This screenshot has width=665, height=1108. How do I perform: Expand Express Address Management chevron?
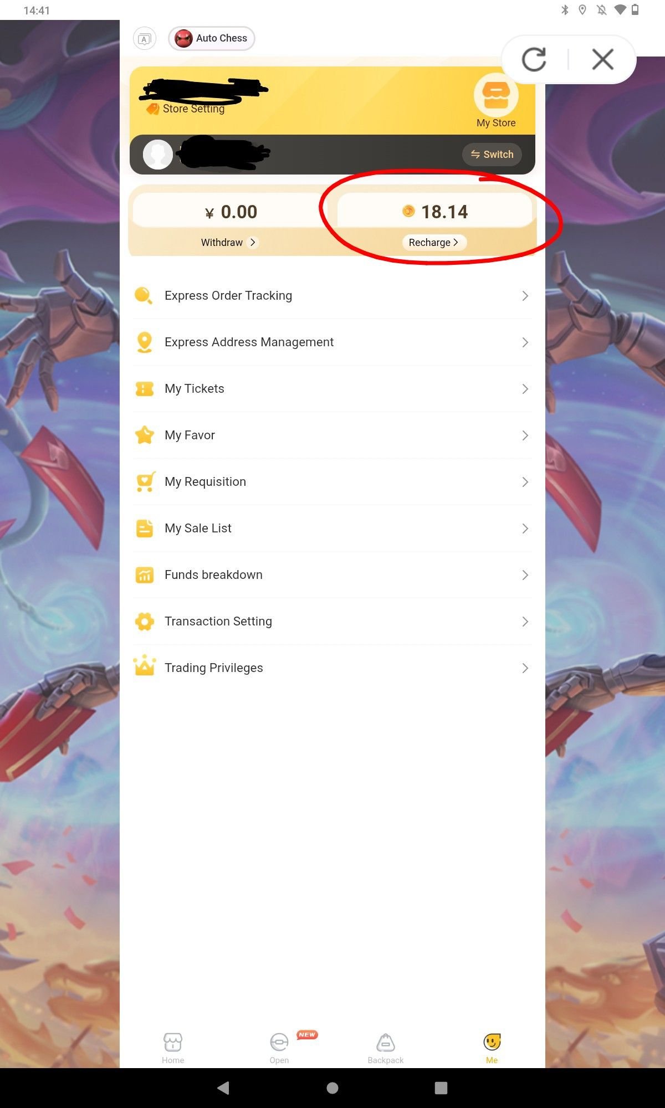tap(525, 342)
